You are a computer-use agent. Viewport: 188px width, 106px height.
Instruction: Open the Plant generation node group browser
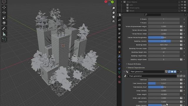point(126,76)
